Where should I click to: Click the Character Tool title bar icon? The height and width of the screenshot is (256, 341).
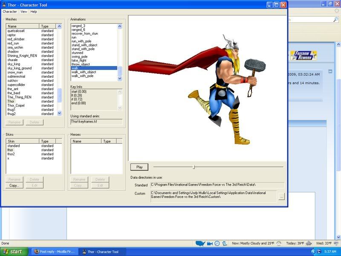click(x=4, y=5)
